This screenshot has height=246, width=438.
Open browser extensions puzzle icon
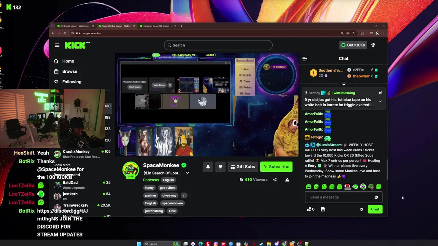pos(362,33)
